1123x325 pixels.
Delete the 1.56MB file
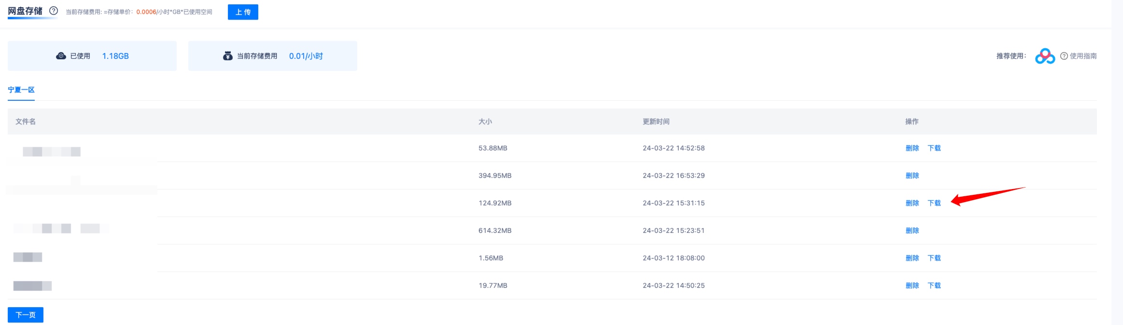point(912,258)
